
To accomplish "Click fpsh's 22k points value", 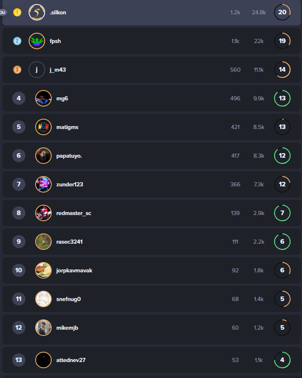I will pos(259,41).
